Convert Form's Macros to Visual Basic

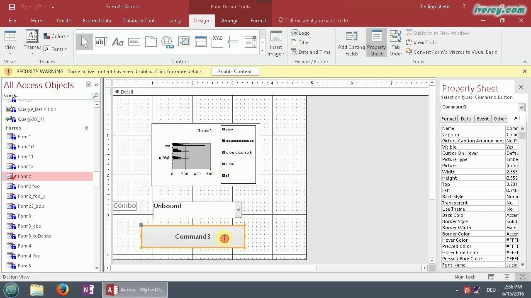click(x=451, y=52)
